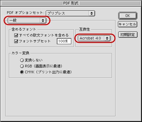Tick the すべての欧文フォントを含める checkbox box
This screenshot has width=142, height=122.
16,35
